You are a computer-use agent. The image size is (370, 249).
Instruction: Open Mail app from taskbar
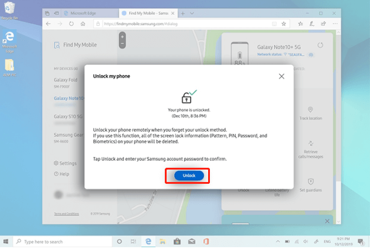point(192,241)
